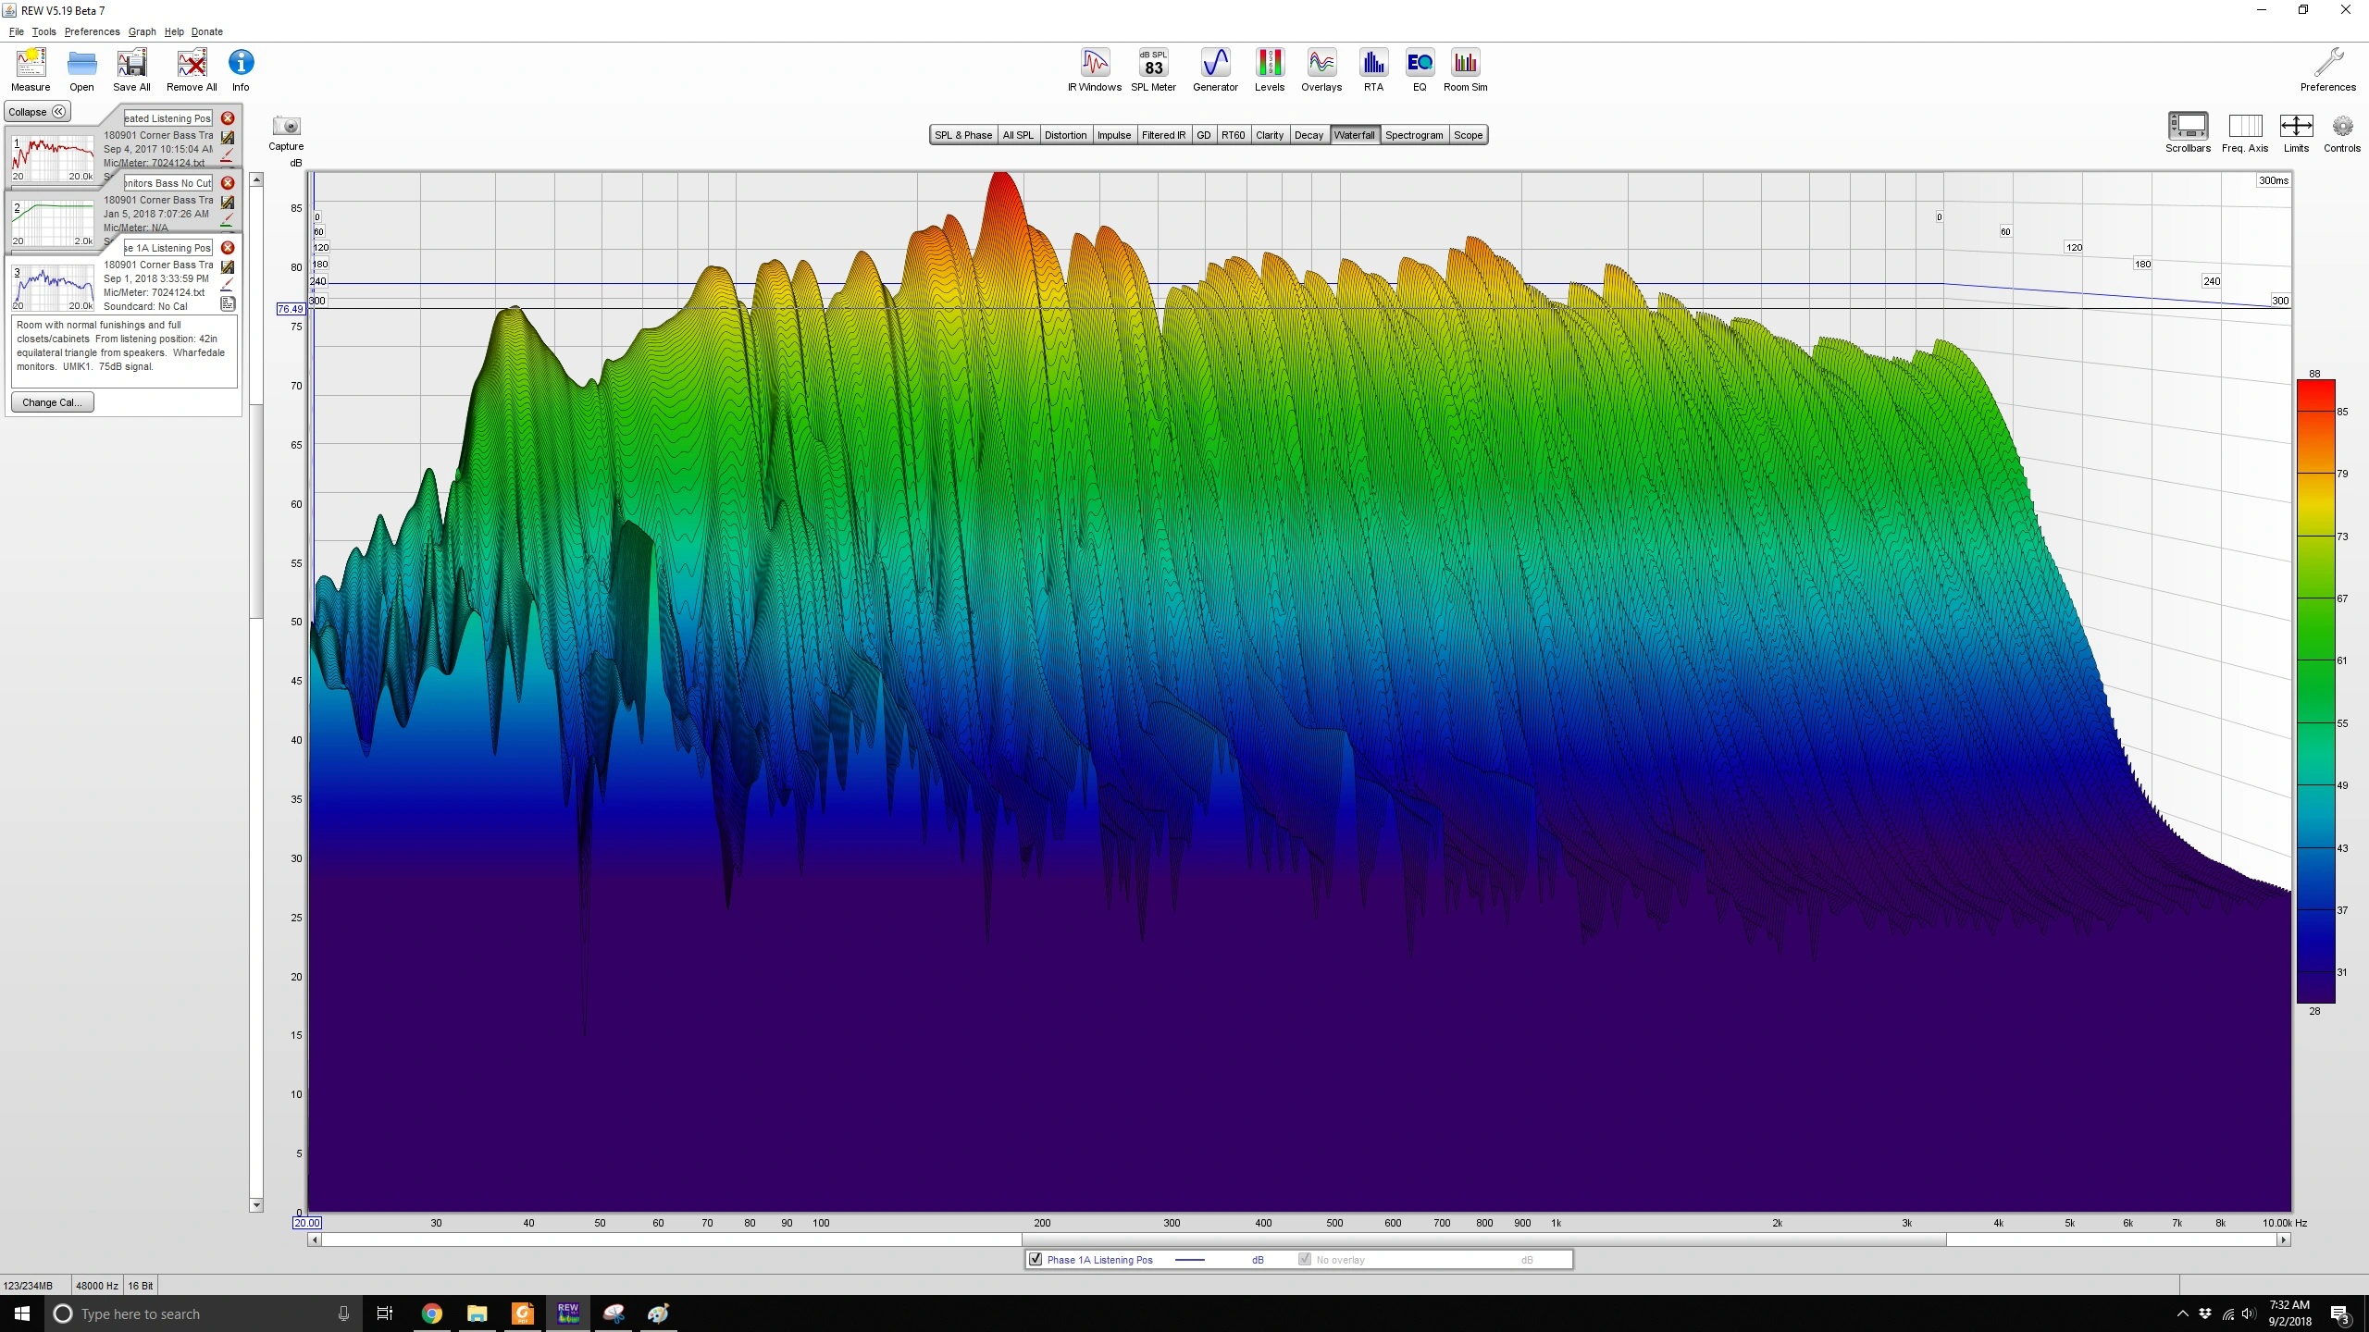Toggle the Scrollbars display button
The width and height of the screenshot is (2369, 1332).
pos(2188,127)
